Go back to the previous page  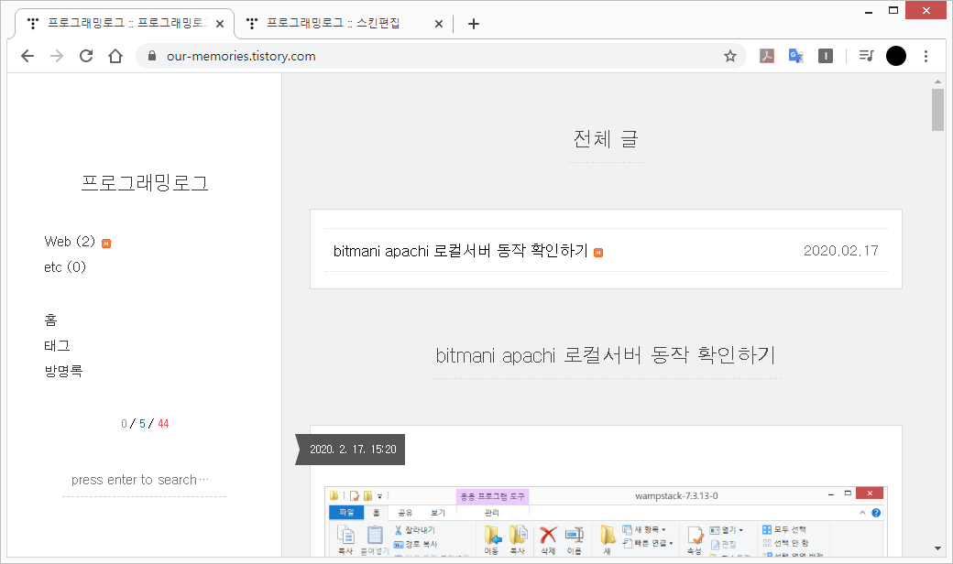[27, 57]
